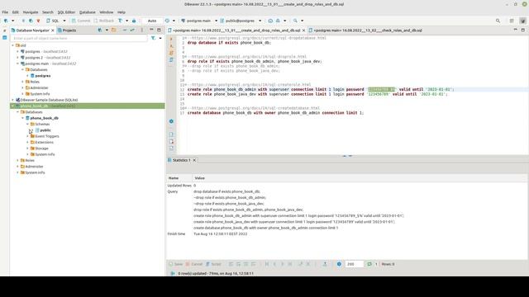Viewport: 529px width, 297px height.
Task: Select the phone_book_db database node
Action: (42, 118)
